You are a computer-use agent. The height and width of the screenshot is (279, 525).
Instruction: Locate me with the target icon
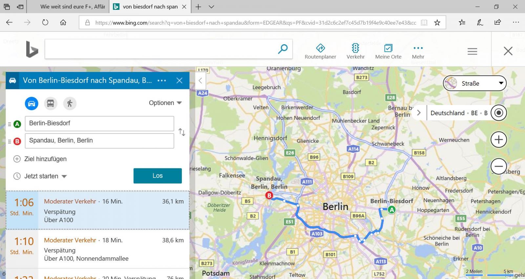499,113
